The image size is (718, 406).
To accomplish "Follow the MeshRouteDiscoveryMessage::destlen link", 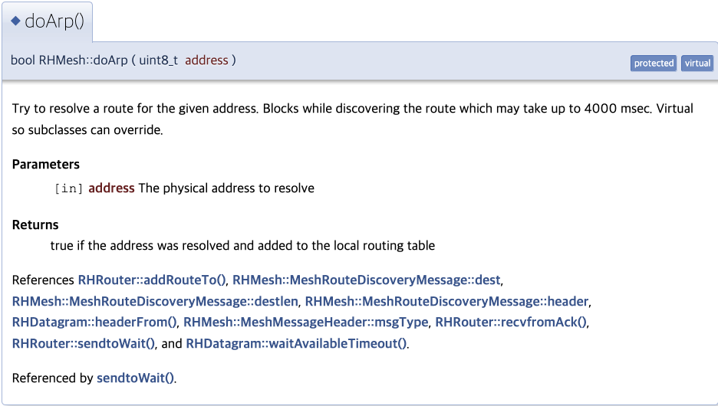I will [155, 301].
